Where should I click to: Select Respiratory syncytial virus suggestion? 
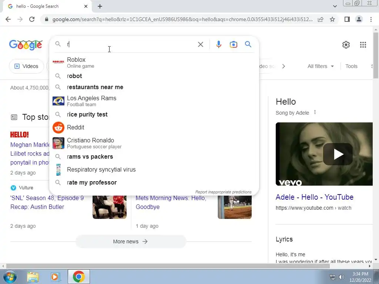point(154,169)
